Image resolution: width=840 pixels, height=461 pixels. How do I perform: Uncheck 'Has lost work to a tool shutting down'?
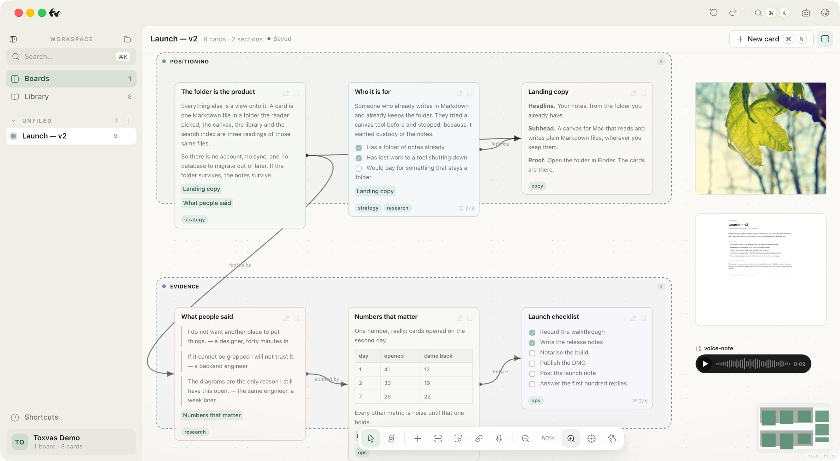358,158
